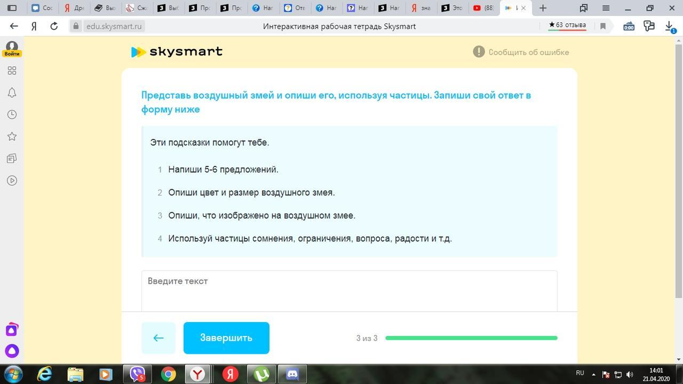Open Discord from the taskbar

click(292, 374)
